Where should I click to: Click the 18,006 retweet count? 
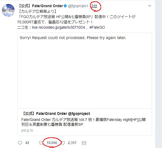pyautogui.click(x=52, y=143)
